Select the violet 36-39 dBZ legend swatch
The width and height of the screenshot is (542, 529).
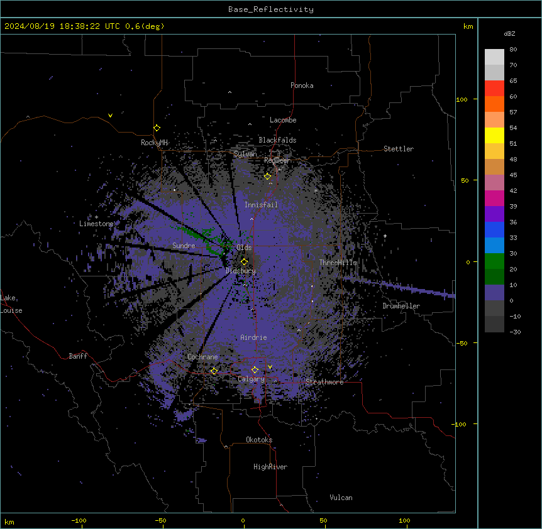click(494, 214)
